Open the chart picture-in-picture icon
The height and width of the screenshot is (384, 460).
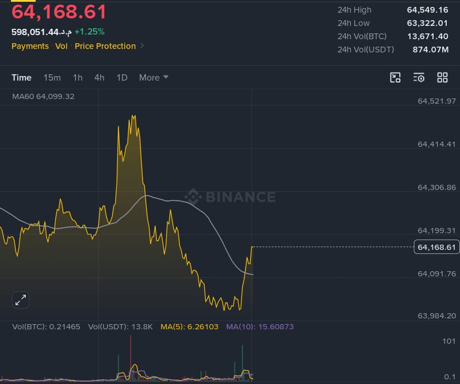click(395, 78)
